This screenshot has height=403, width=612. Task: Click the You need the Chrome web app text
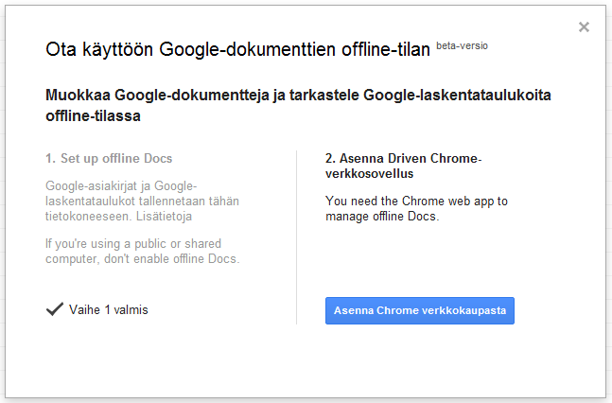(x=416, y=201)
